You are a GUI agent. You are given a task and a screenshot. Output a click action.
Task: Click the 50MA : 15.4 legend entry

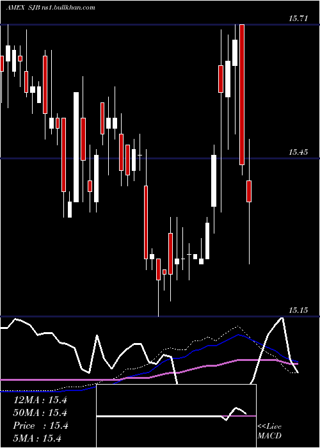pyautogui.click(x=40, y=413)
